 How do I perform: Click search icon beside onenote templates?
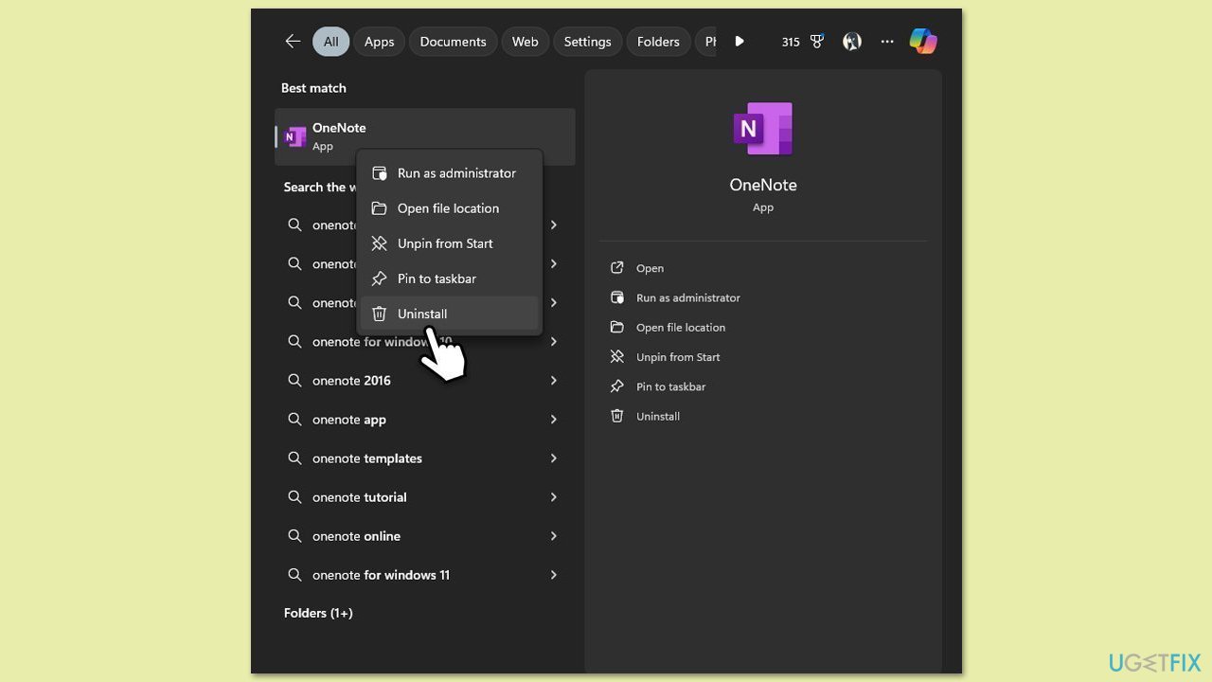click(295, 458)
